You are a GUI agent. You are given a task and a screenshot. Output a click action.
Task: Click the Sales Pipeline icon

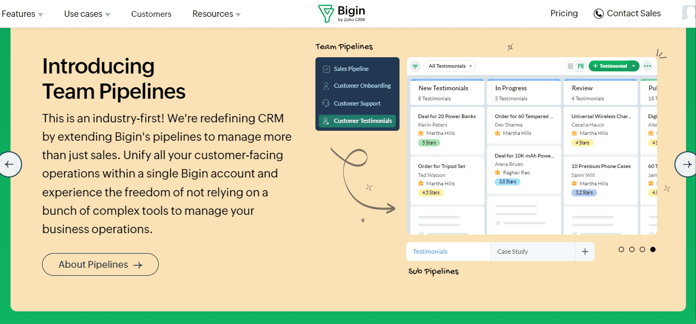click(326, 69)
